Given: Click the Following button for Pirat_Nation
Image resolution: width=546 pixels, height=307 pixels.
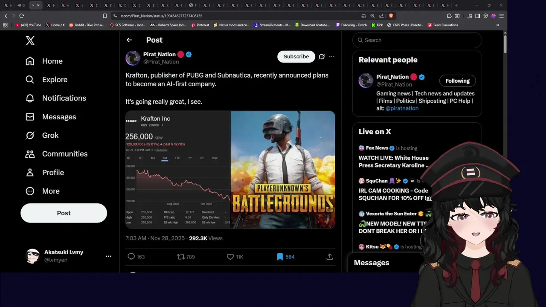Looking at the screenshot, I should click(457, 81).
